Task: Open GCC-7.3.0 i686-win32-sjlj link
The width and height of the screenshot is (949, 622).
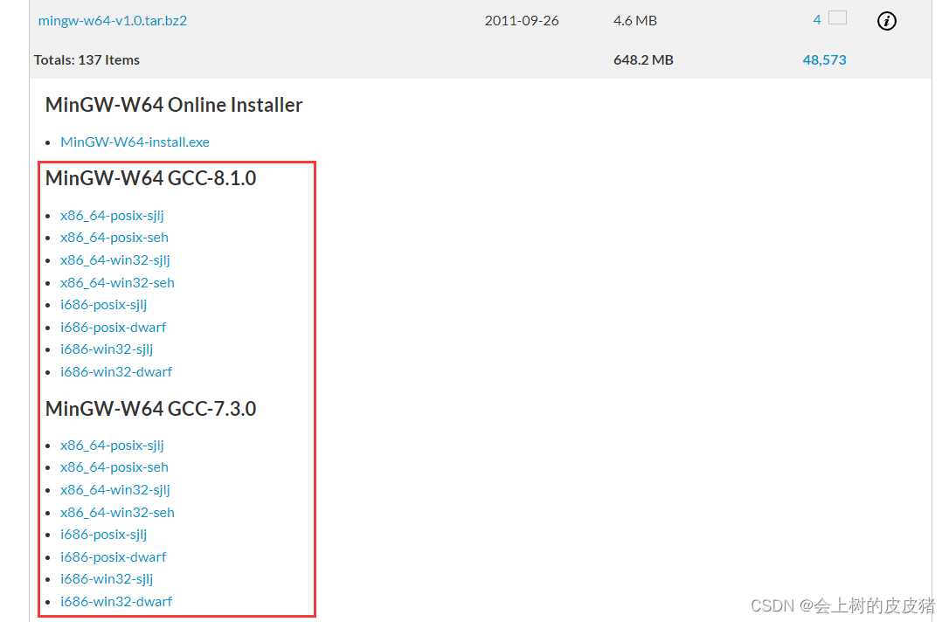Action: pyautogui.click(x=107, y=580)
